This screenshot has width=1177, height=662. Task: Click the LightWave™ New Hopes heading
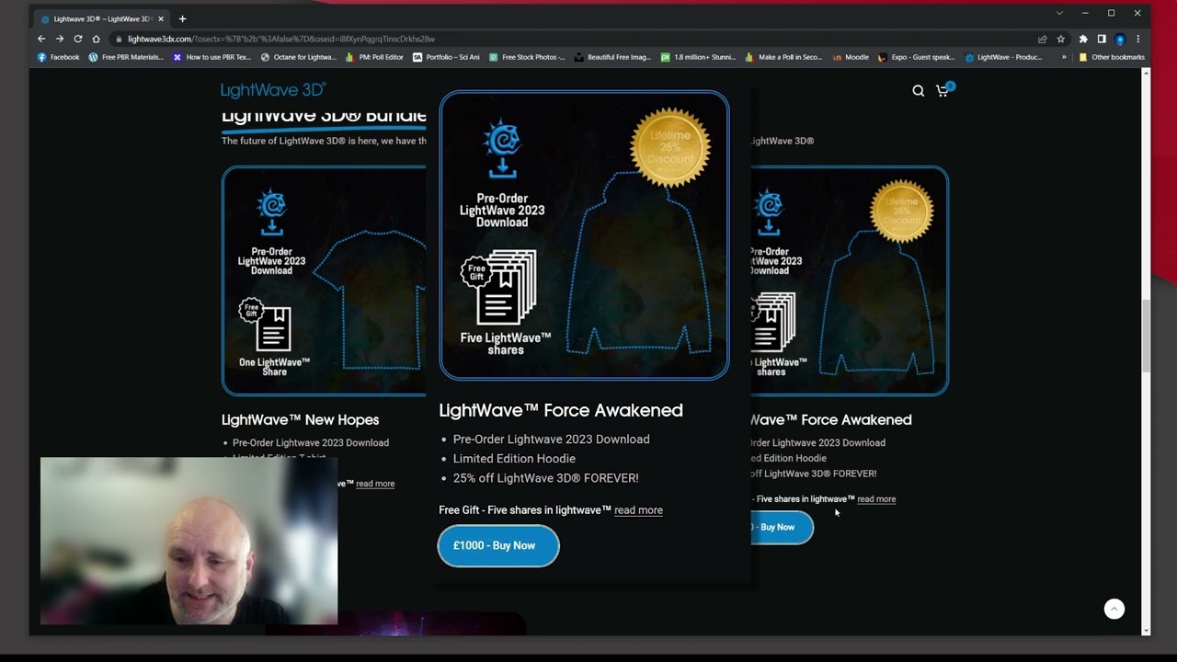[x=300, y=419]
